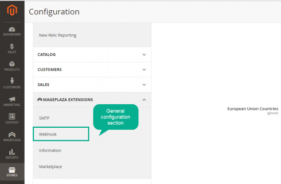
Task: Expand the Sales configuration section
Action: pyautogui.click(x=92, y=85)
